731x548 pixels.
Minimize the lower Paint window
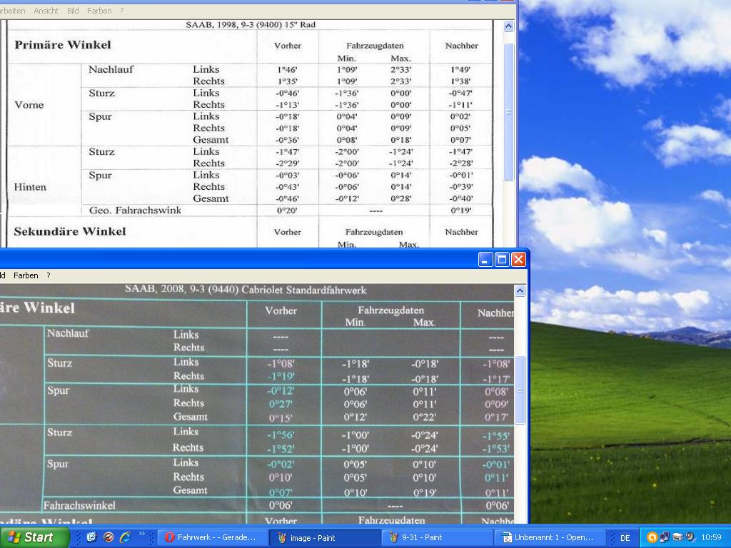tap(485, 259)
